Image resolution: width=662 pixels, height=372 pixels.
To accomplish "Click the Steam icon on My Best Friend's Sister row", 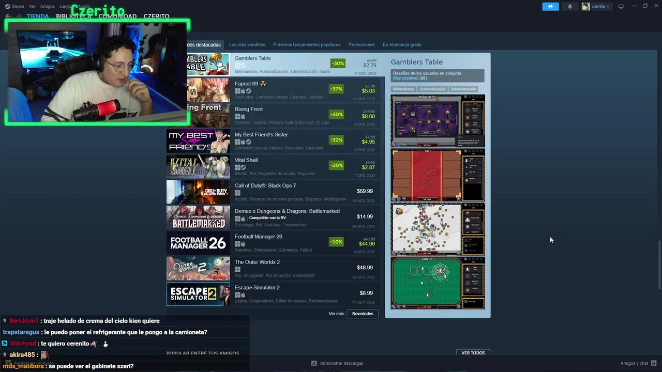I will pos(248,142).
